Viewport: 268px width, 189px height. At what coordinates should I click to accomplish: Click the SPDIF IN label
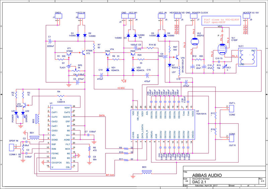point(14,141)
